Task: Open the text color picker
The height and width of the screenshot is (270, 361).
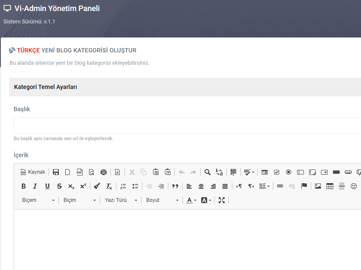Action: (x=191, y=200)
